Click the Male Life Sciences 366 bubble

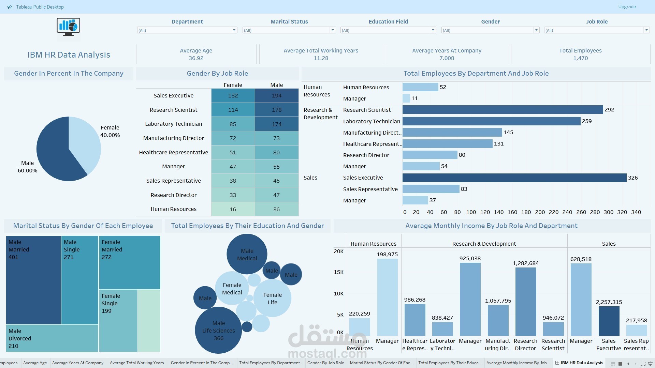click(218, 330)
